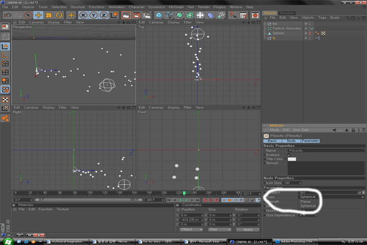Toggle the Z axis lock
Image resolution: width=367 pixels, height=245 pixels.
coord(103,15)
